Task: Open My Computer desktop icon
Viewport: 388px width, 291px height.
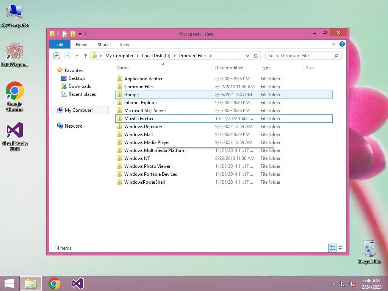Action: pos(15,16)
